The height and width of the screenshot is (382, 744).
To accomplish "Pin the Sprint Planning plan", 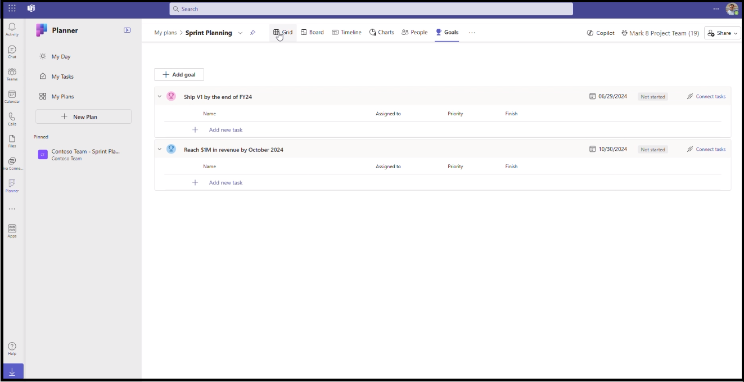I will [x=252, y=33].
